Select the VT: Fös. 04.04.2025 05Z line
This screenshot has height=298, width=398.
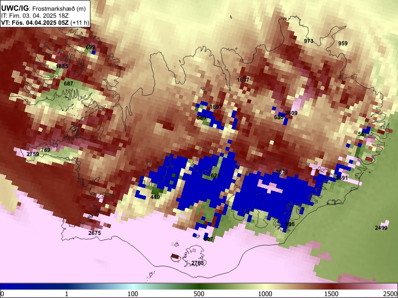pos(45,22)
